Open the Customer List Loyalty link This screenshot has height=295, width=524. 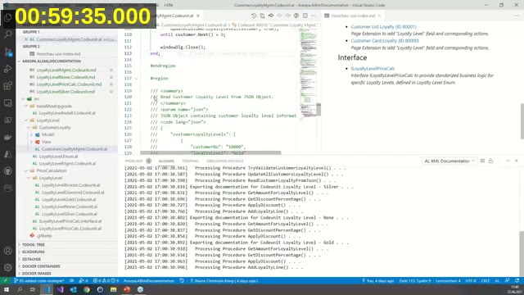click(384, 27)
